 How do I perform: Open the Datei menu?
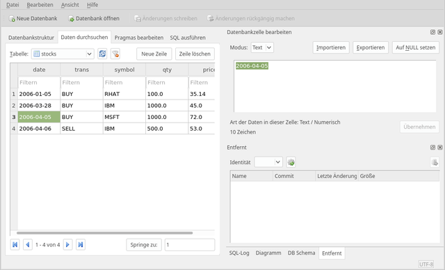(x=13, y=5)
